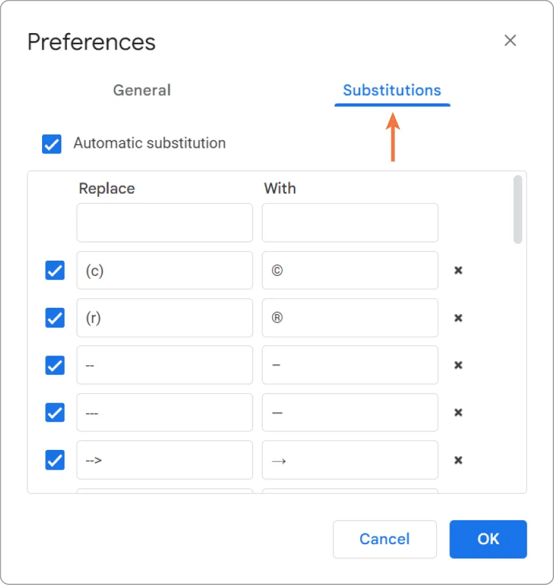Disable Automatic substitution
Image resolution: width=554 pixels, height=585 pixels.
click(51, 143)
